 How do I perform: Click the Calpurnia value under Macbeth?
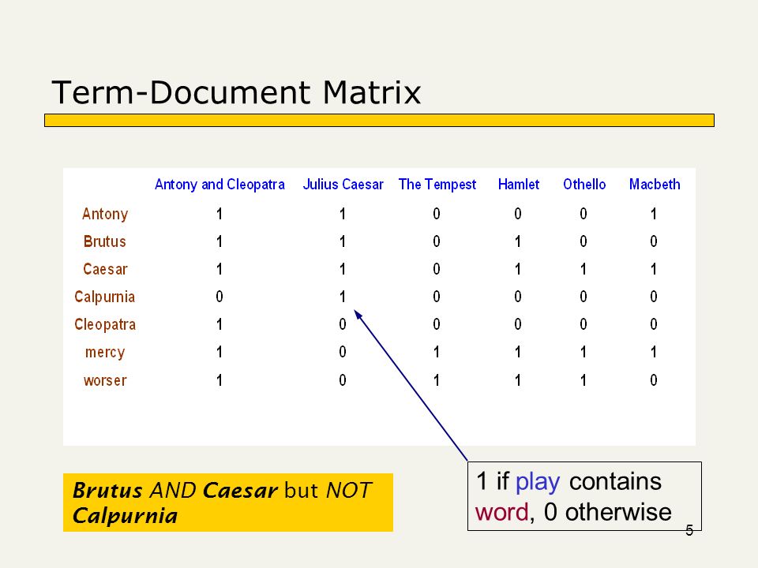point(654,297)
